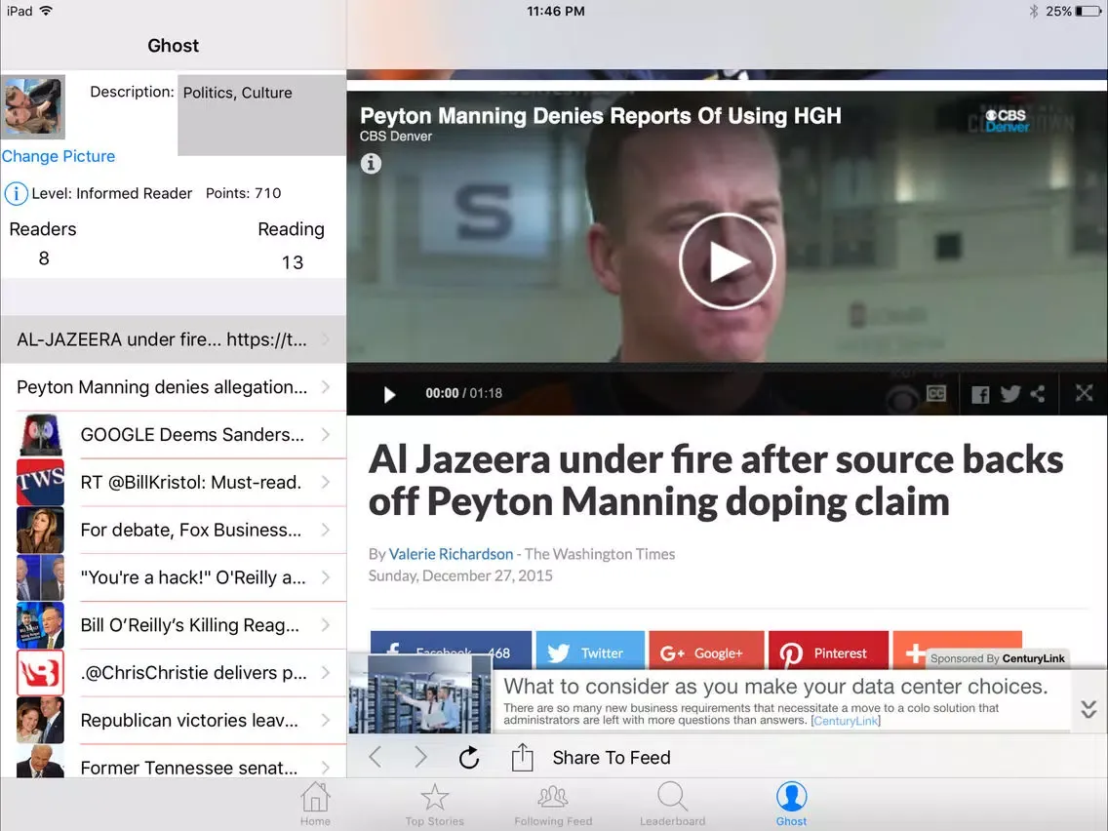Tap the share/export icon in the bottom toolbar

[x=522, y=757]
